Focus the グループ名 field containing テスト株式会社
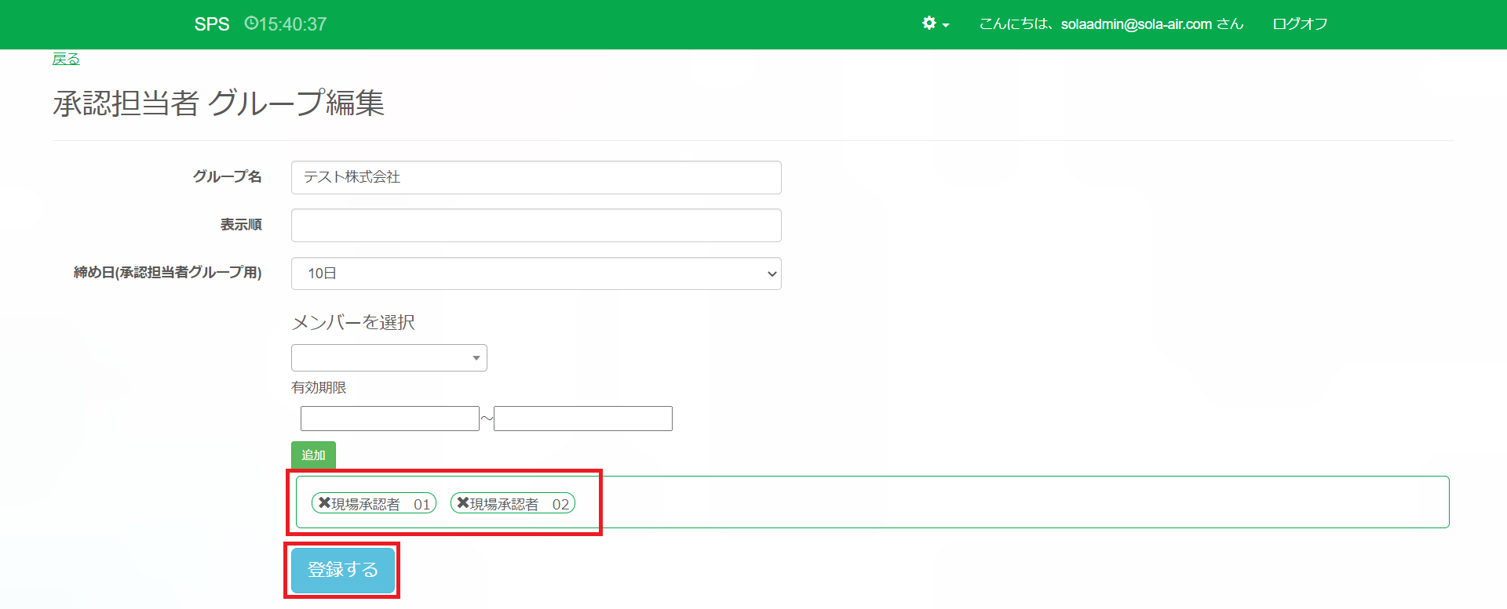Image resolution: width=1507 pixels, height=609 pixels. point(536,177)
